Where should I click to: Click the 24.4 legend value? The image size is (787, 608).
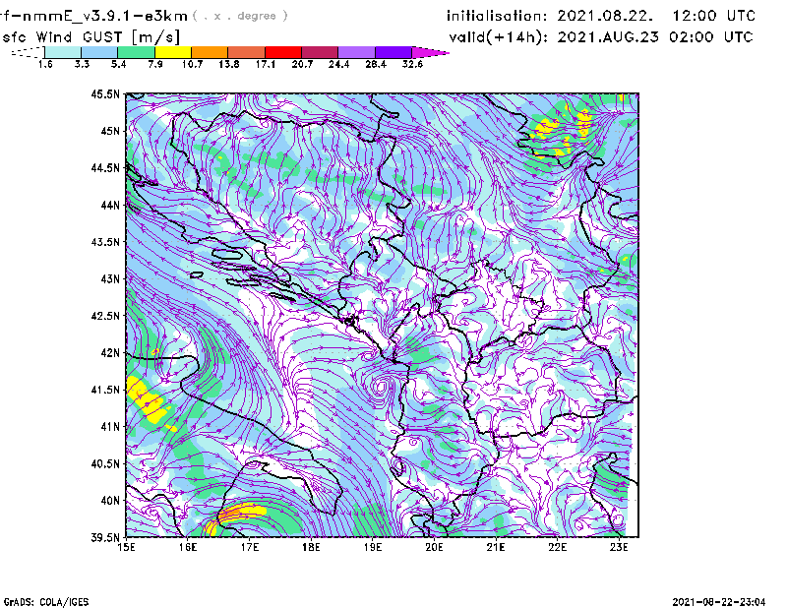(x=338, y=64)
